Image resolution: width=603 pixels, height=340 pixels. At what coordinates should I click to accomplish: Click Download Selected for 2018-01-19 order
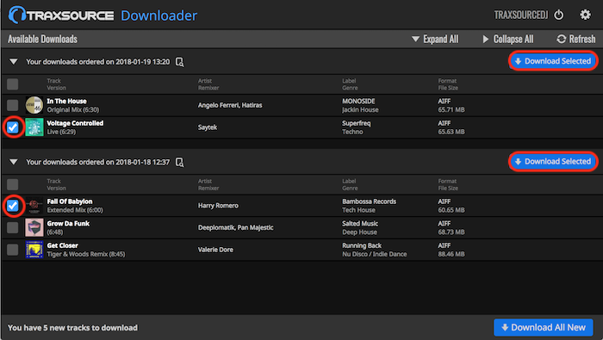point(553,61)
